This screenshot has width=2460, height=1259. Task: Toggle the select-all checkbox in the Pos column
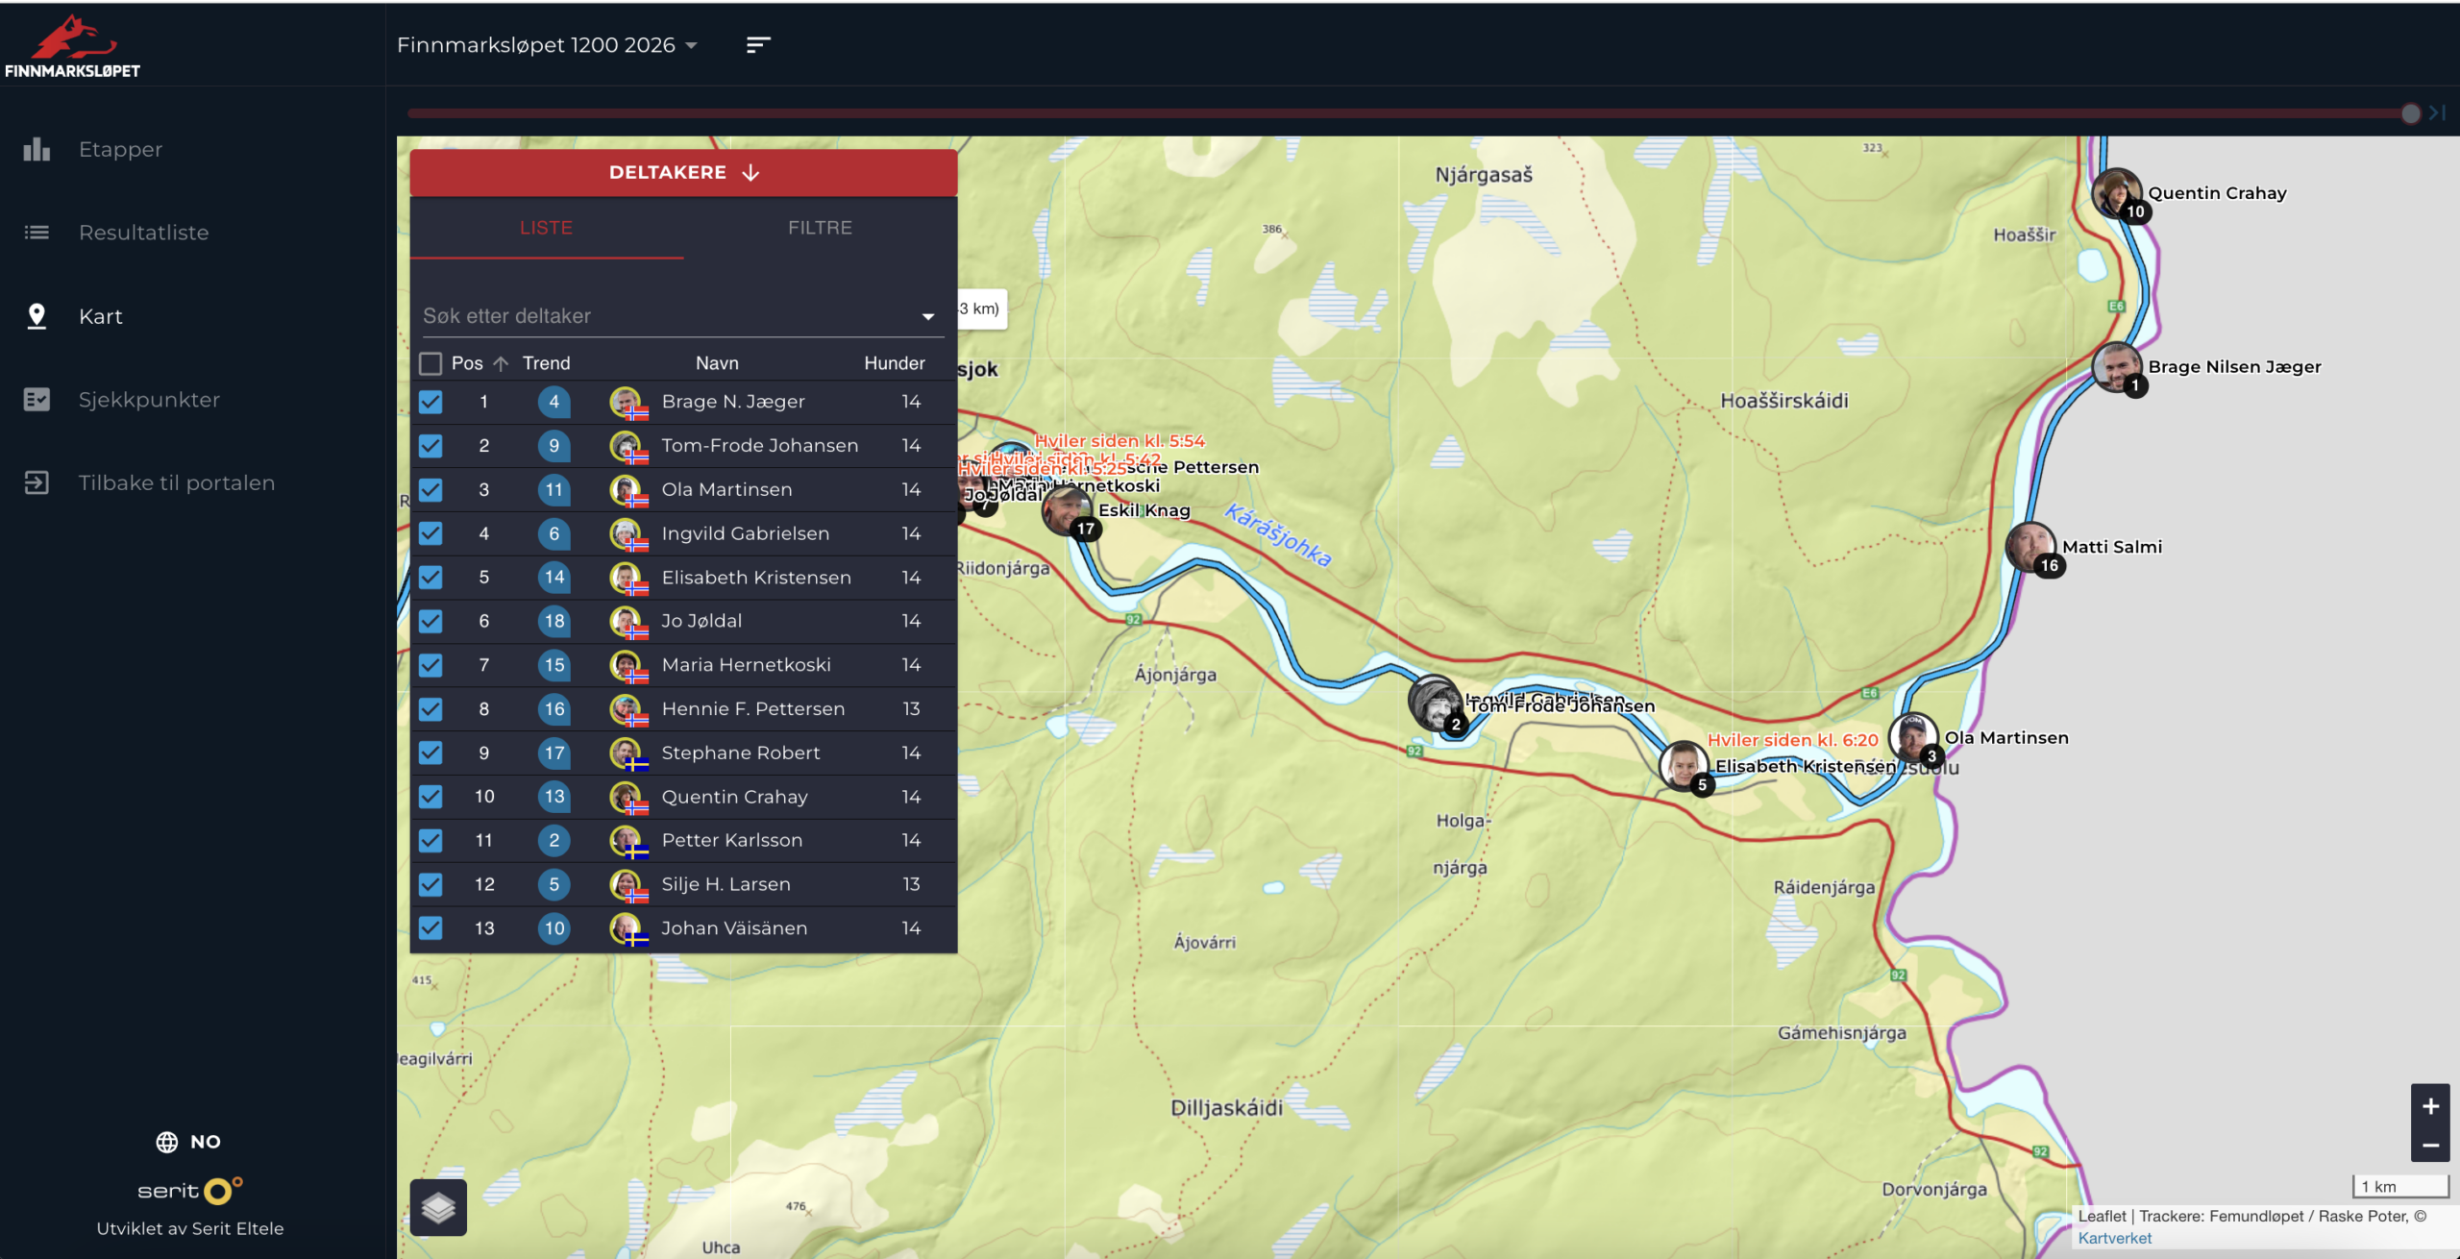(x=430, y=362)
